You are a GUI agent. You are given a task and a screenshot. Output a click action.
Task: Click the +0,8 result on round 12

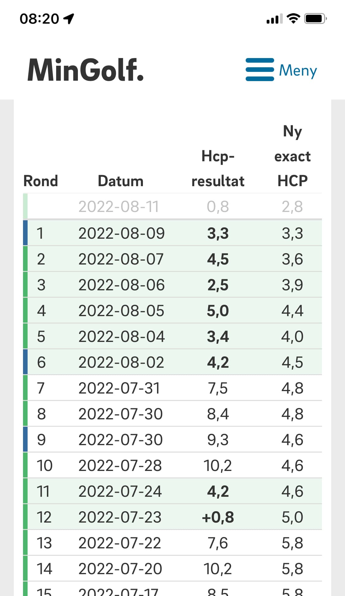point(218,517)
